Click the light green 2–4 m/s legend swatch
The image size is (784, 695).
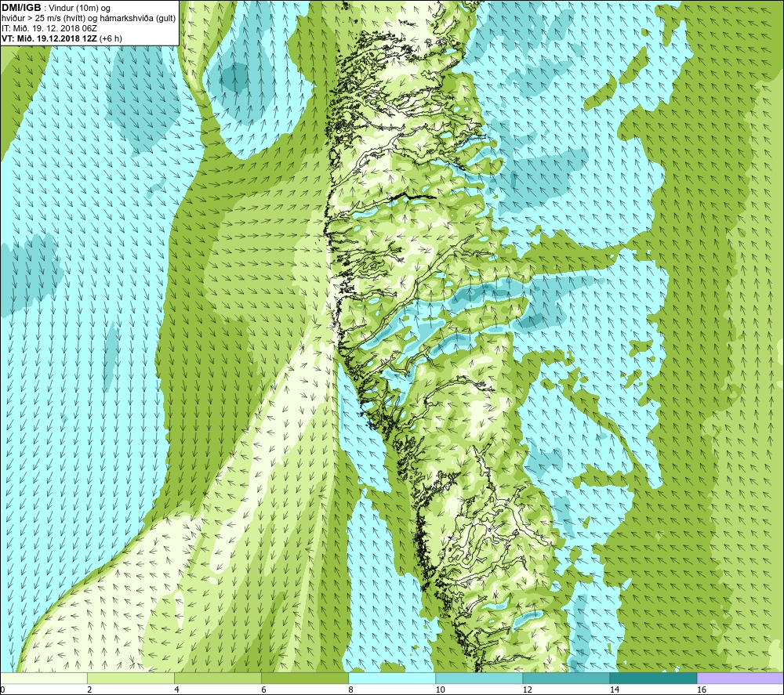coord(131,678)
